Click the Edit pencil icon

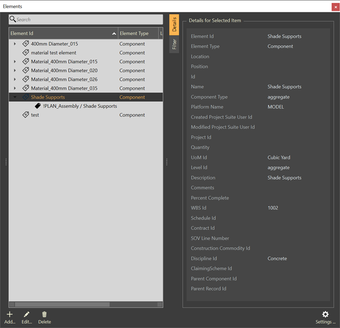(x=27, y=315)
